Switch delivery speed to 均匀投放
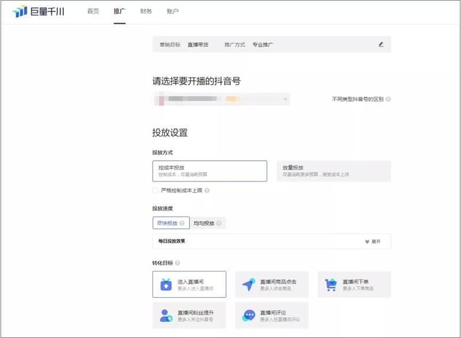461x338 pixels. click(203, 222)
